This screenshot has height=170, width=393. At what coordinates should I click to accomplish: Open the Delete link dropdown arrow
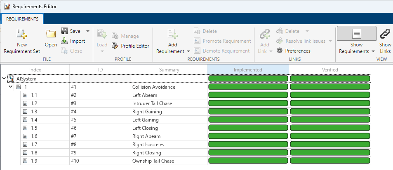(x=307, y=31)
